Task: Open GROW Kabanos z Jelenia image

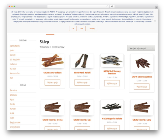Action: (x=142, y=63)
